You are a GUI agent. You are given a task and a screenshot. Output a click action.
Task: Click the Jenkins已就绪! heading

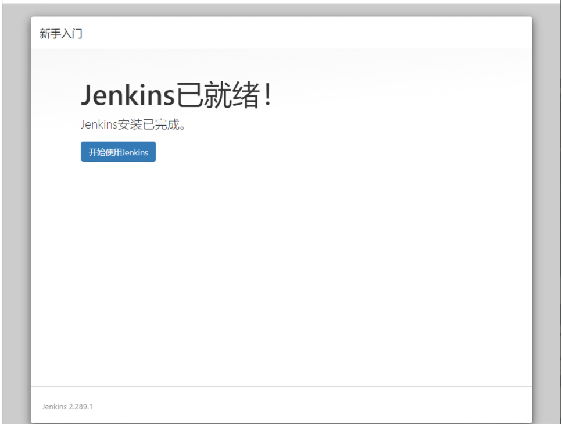coord(177,95)
